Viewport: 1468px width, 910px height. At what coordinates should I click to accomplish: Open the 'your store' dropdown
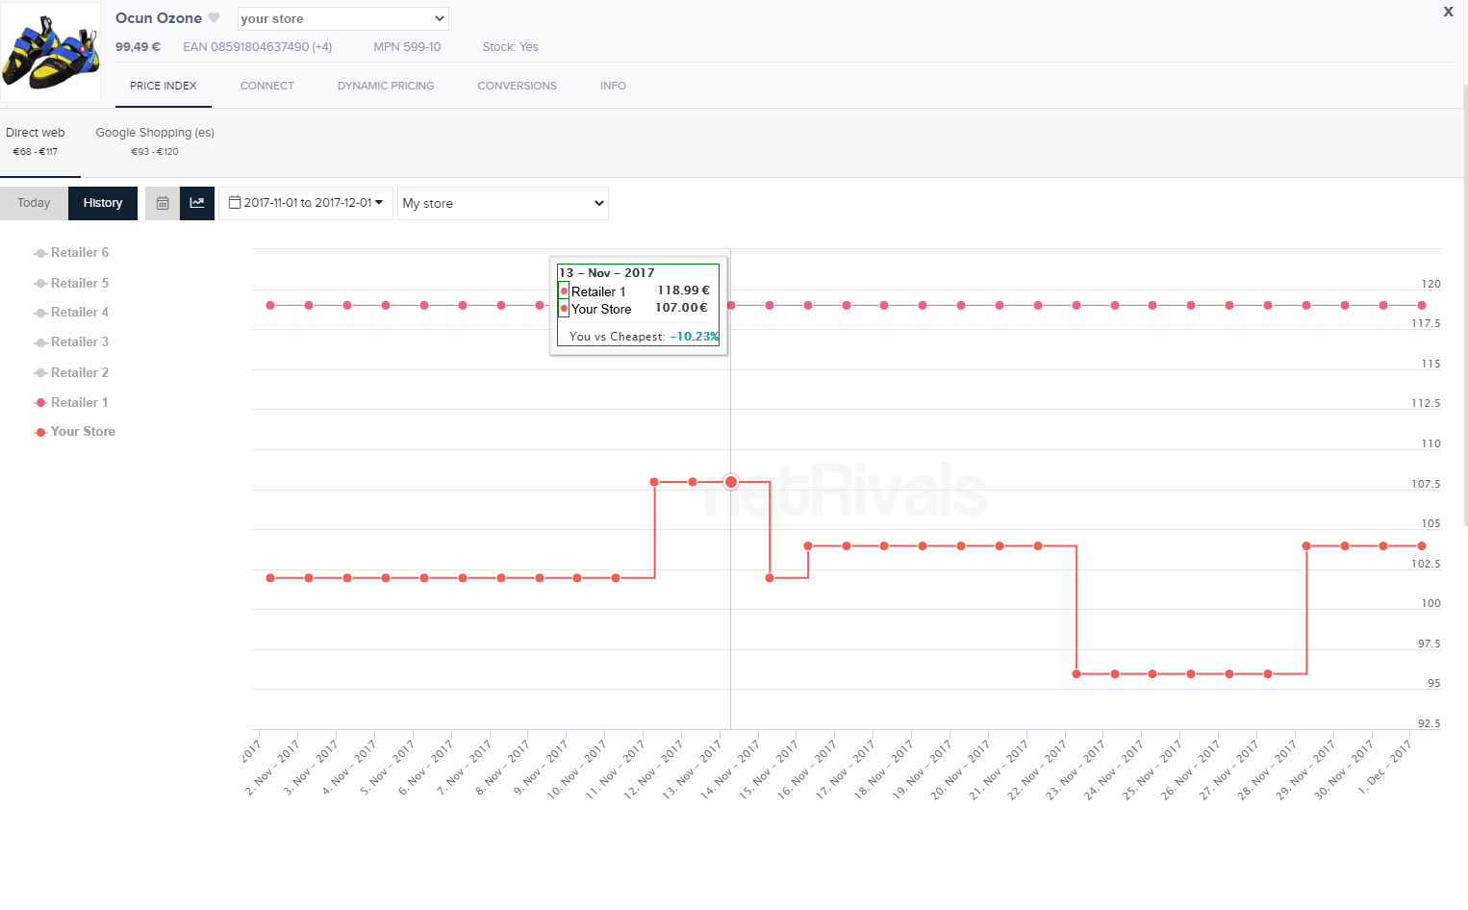tap(343, 18)
